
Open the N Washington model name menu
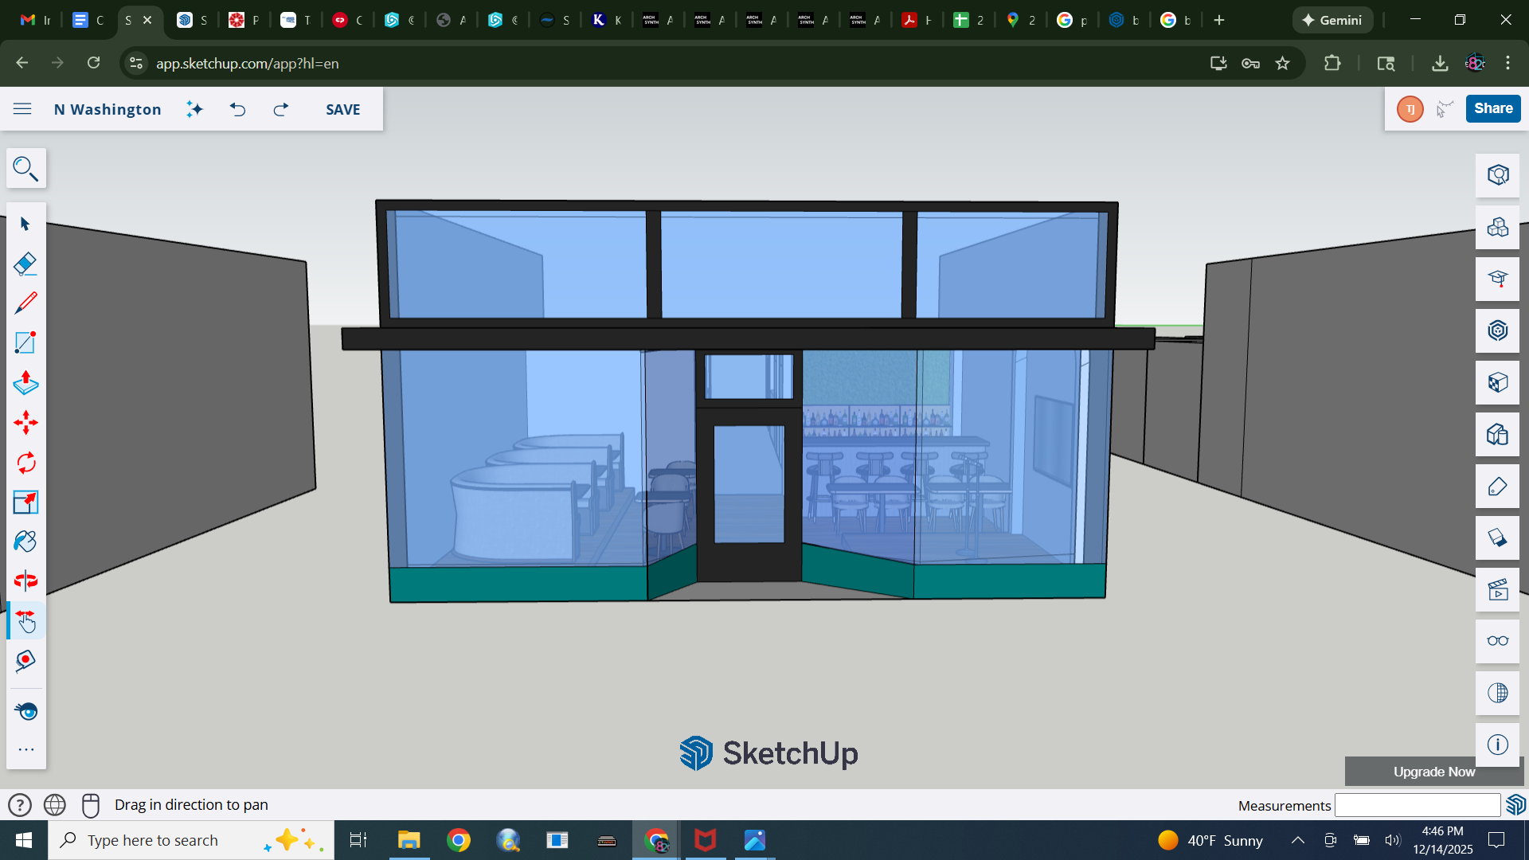(108, 109)
